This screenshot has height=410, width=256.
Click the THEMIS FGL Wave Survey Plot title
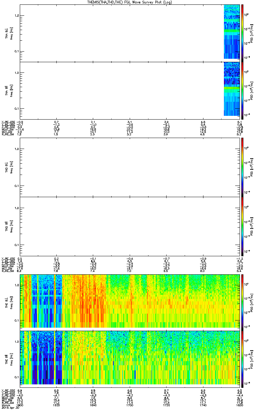point(130,2)
